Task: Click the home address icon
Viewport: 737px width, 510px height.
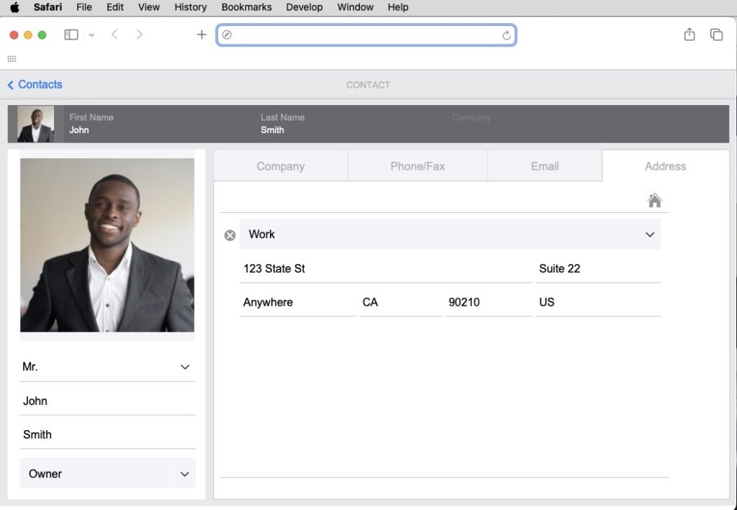Action: click(x=655, y=201)
